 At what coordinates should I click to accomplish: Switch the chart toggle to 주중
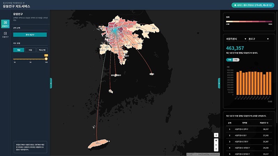(229, 60)
